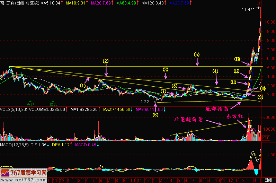Screen dimensions: 276x183
Task: Click the annotation marker (6) below the low
Action: coord(155,115)
